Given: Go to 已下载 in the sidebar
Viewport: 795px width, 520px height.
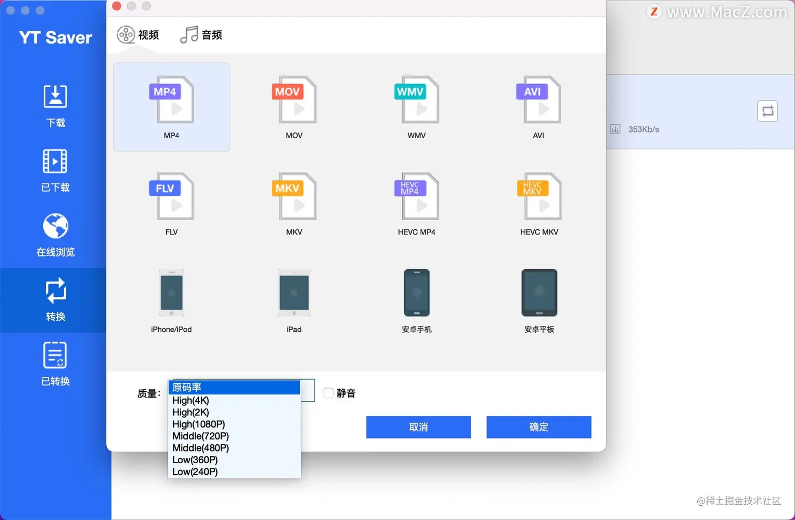Looking at the screenshot, I should coord(55,171).
